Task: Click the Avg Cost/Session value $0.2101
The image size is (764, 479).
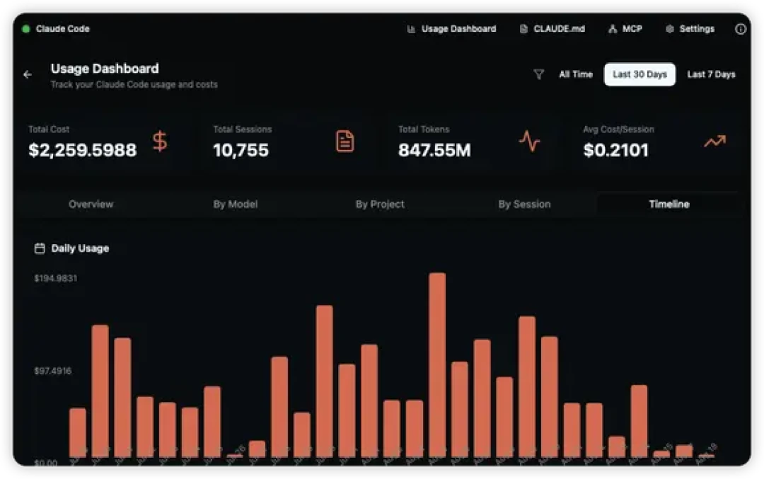Action: pos(616,150)
